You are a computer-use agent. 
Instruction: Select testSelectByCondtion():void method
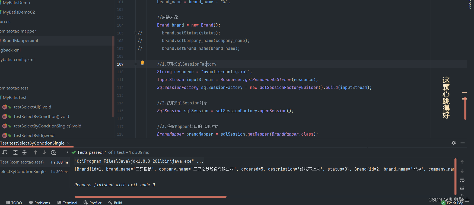pos(42,117)
